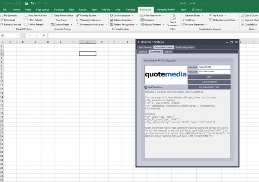Open the File menu tab

click(5, 9)
